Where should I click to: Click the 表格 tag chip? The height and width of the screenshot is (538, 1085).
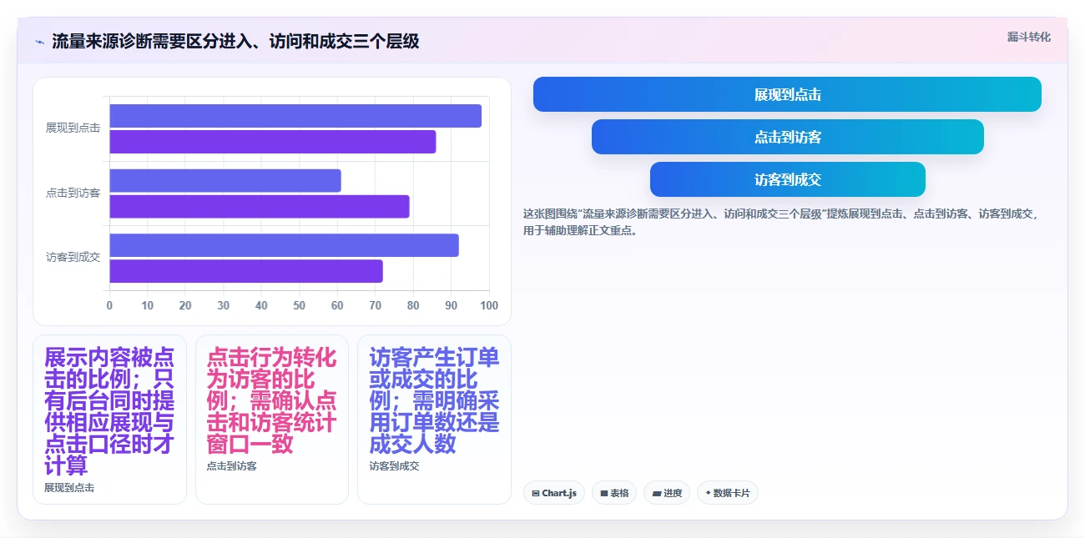(614, 493)
